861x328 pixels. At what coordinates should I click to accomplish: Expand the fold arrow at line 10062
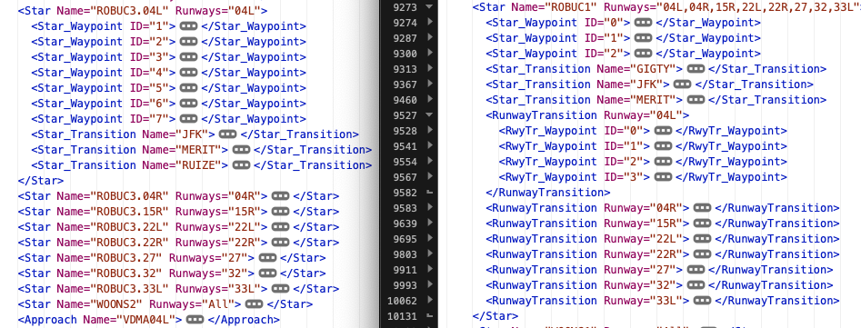point(429,301)
